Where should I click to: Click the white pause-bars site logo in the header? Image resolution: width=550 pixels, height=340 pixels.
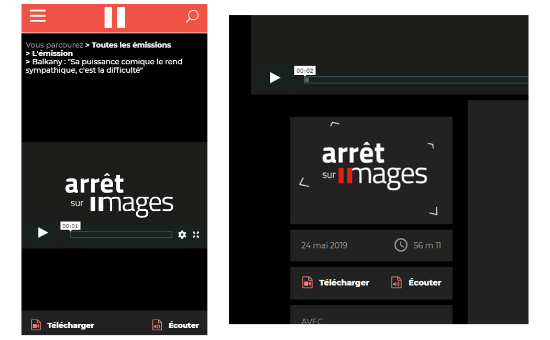[x=115, y=17]
